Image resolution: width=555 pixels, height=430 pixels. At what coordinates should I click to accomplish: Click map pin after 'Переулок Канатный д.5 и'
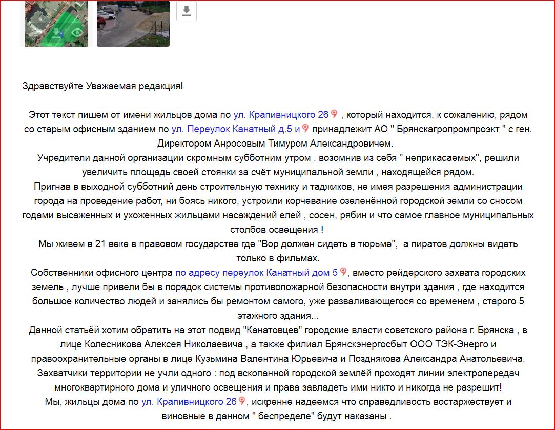click(x=306, y=129)
